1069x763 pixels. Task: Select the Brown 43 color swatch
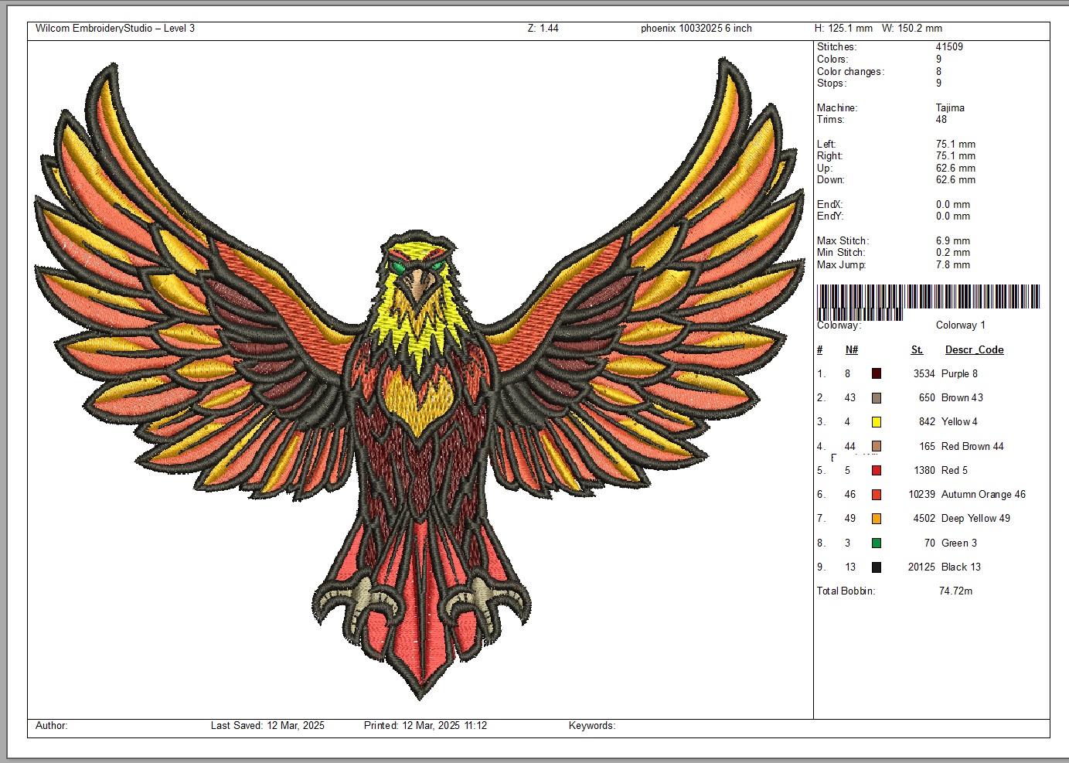877,398
